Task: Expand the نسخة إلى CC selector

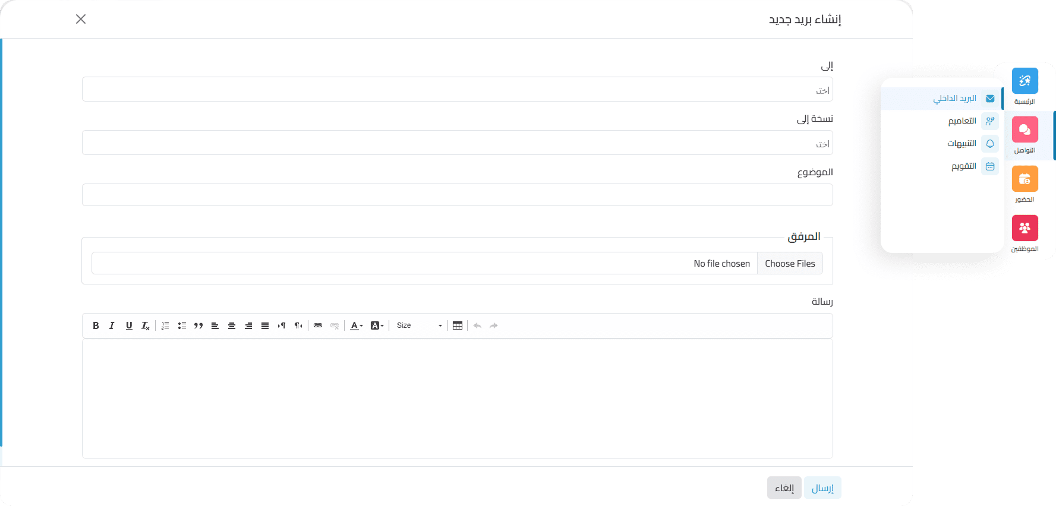Action: click(457, 143)
